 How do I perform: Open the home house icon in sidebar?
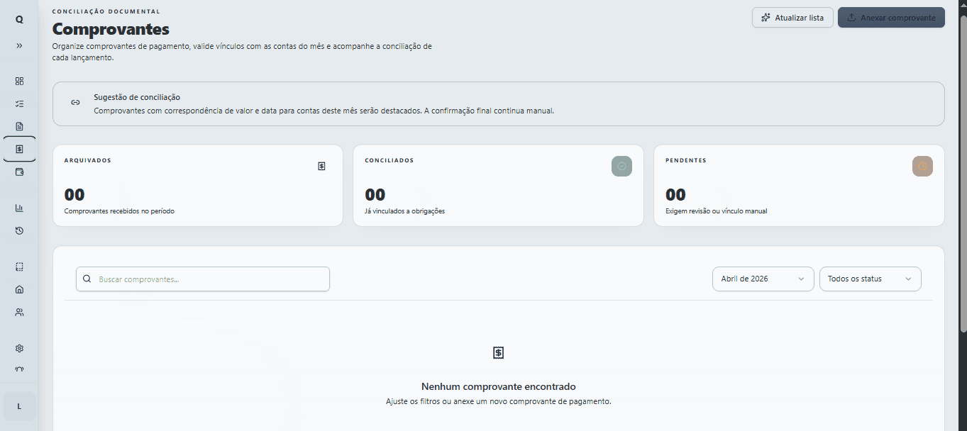click(19, 289)
